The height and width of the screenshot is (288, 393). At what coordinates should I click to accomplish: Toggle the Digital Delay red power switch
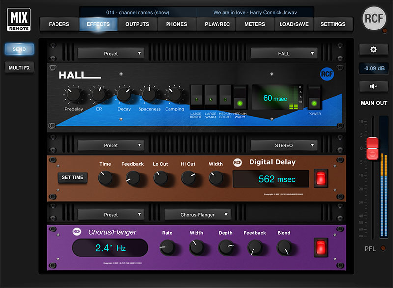pos(321,178)
